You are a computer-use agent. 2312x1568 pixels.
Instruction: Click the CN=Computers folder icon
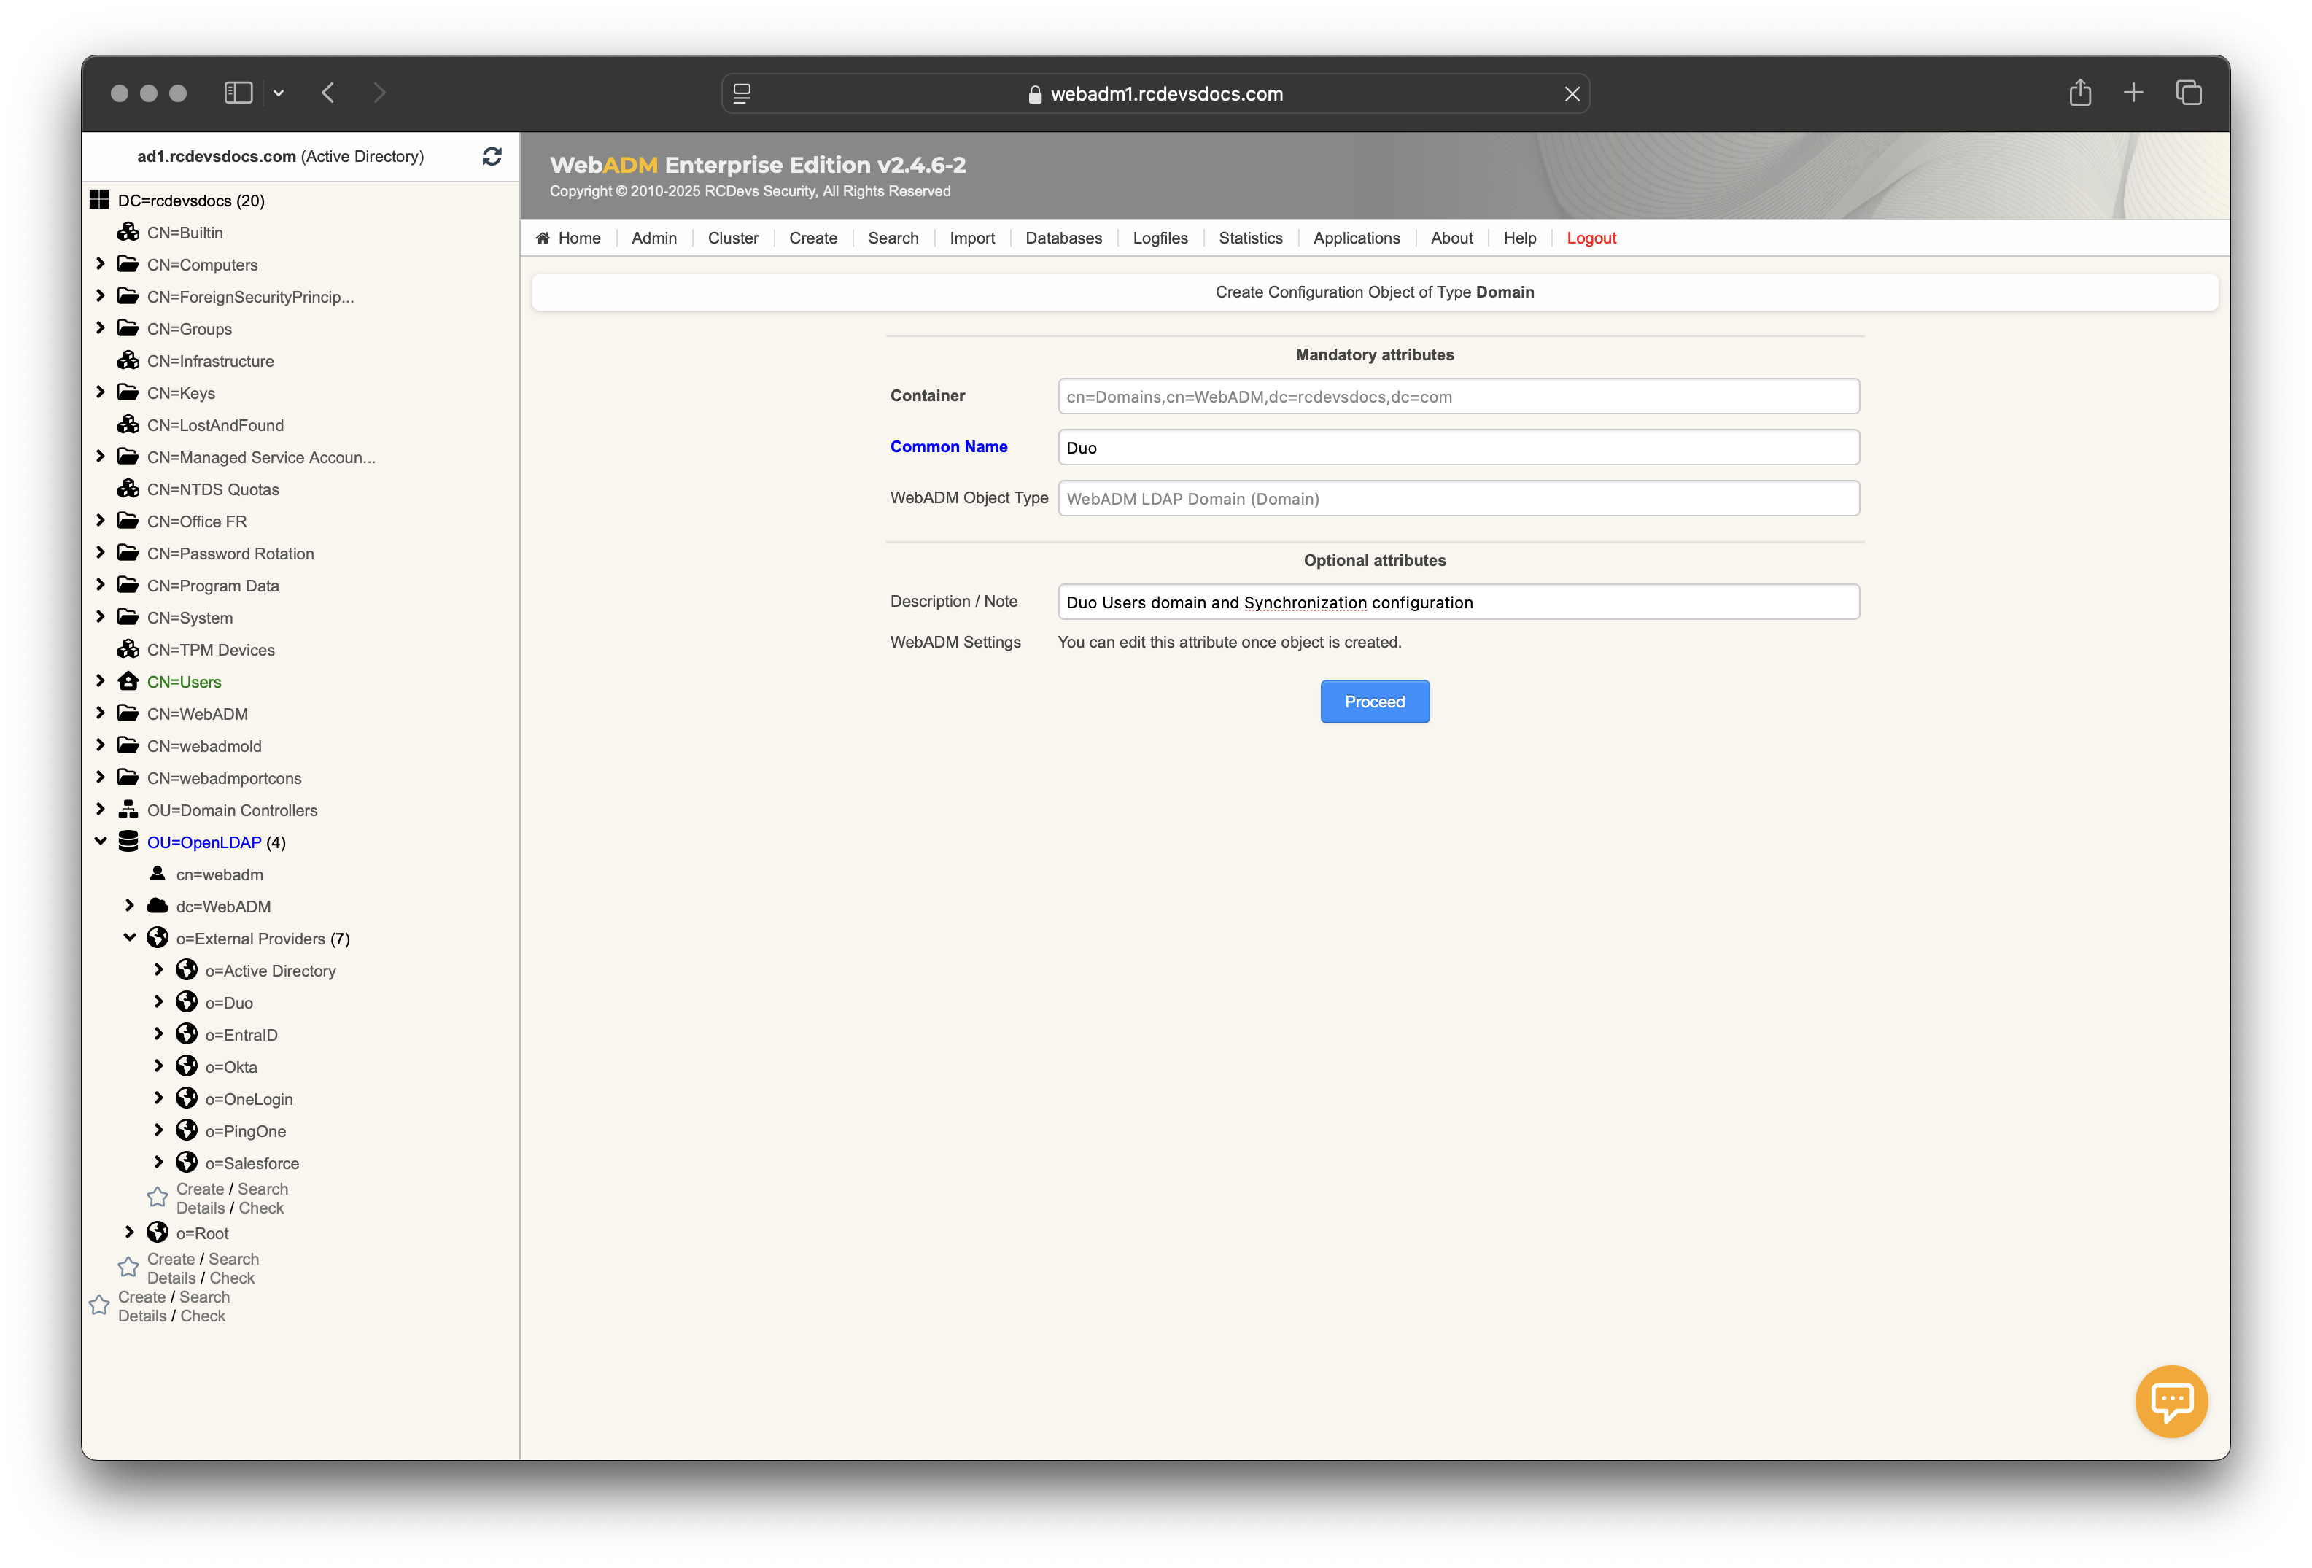coord(128,264)
